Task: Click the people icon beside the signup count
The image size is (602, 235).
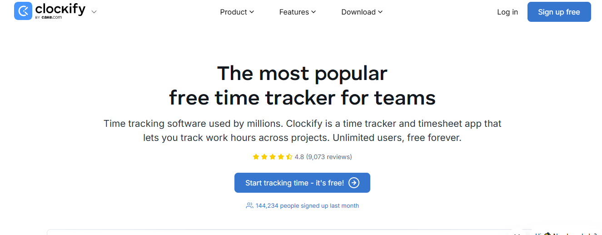Action: (249, 205)
